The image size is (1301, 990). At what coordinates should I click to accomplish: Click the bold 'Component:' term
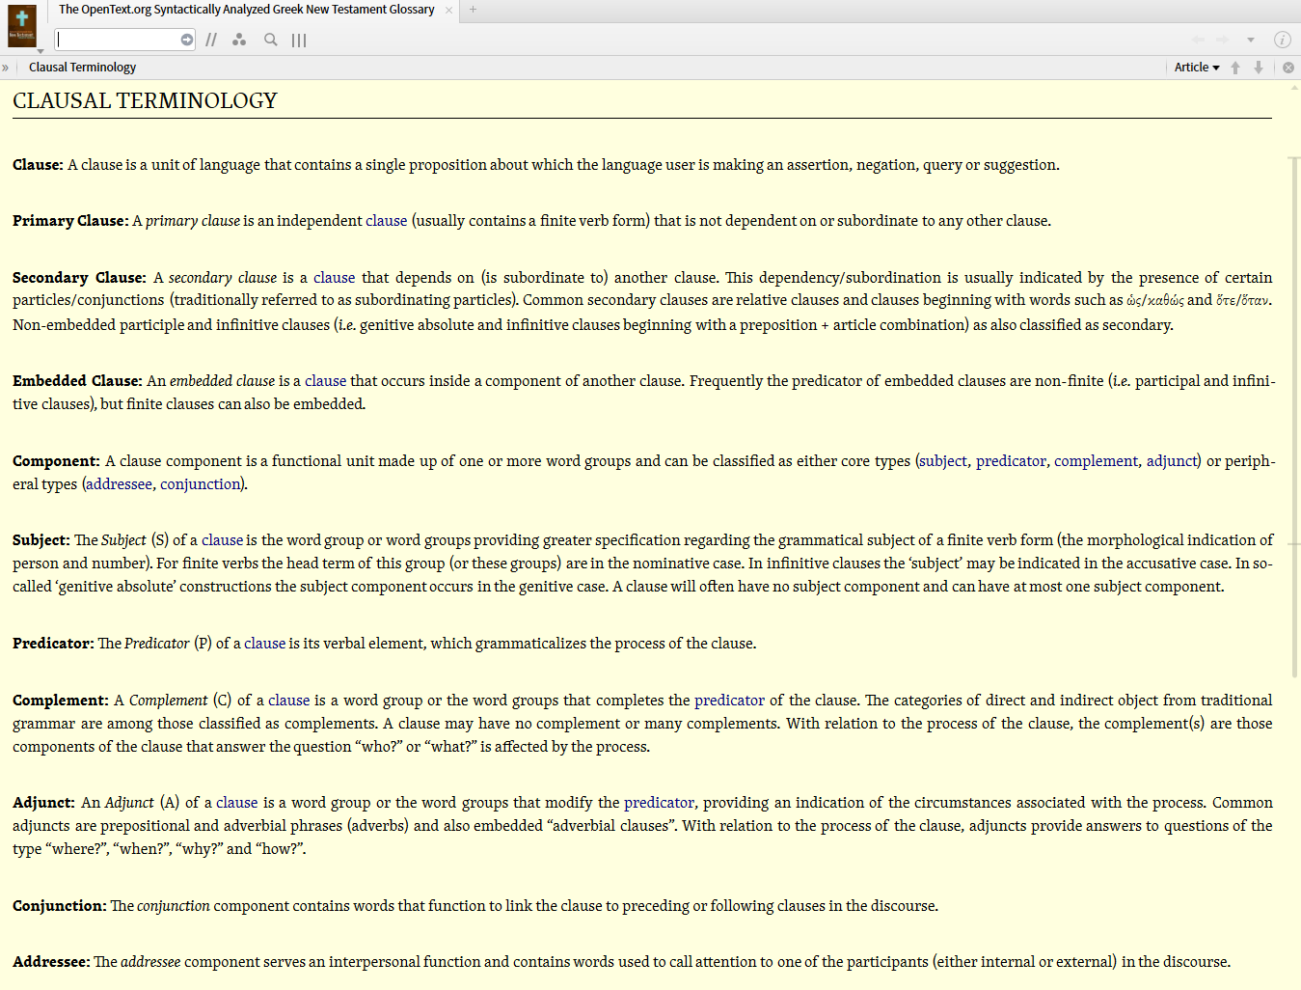tap(56, 461)
